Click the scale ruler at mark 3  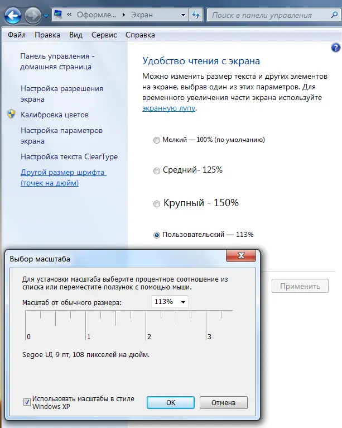(x=206, y=325)
